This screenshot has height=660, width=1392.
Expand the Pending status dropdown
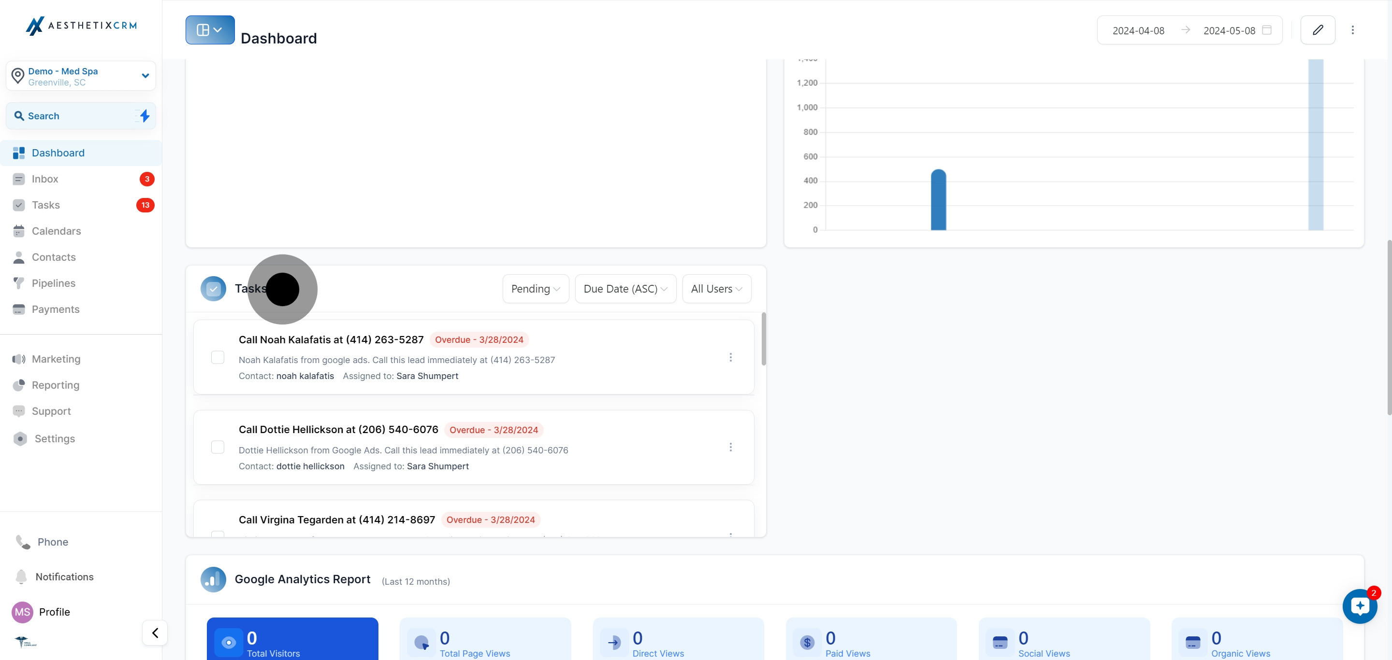point(535,289)
